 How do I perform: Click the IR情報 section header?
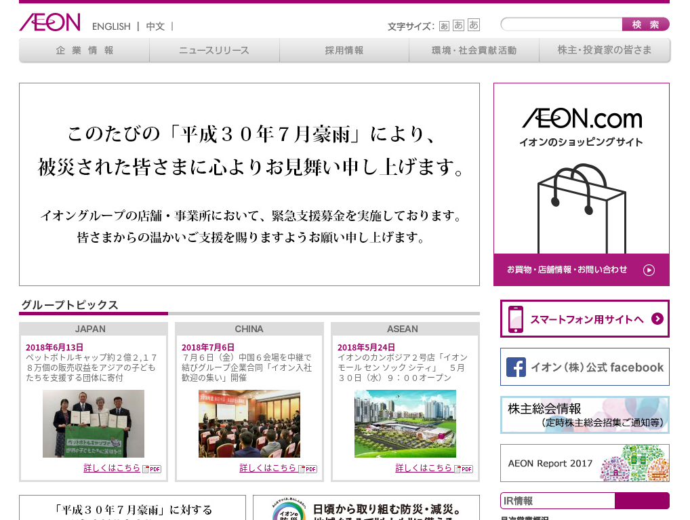[x=585, y=500]
